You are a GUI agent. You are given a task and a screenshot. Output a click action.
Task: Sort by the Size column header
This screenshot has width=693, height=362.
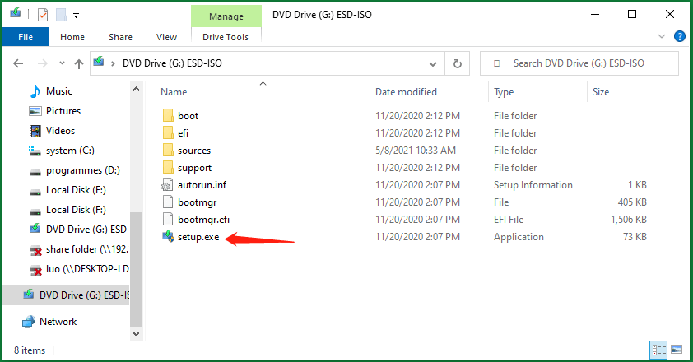(x=601, y=92)
